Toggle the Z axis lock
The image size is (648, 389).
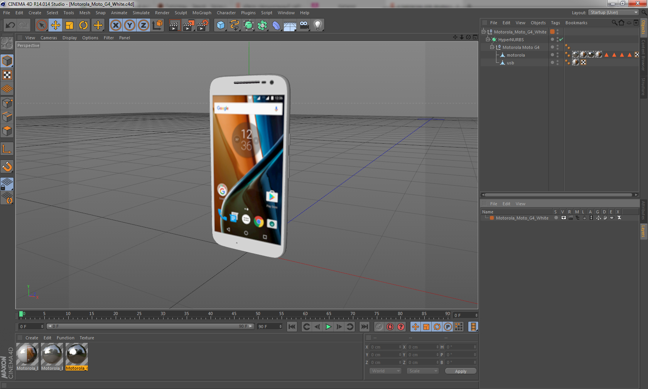click(x=143, y=25)
